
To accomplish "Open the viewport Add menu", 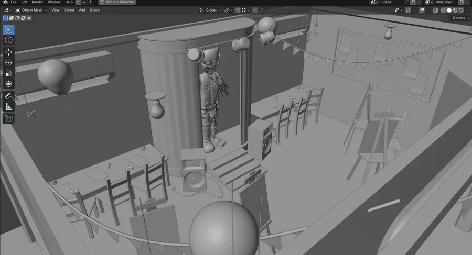I will pos(82,10).
